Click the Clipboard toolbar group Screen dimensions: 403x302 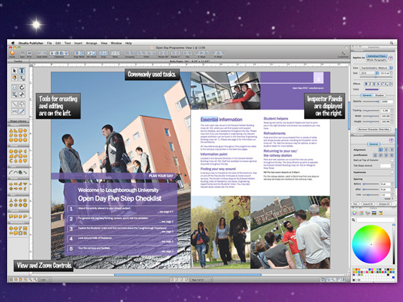click(59, 54)
